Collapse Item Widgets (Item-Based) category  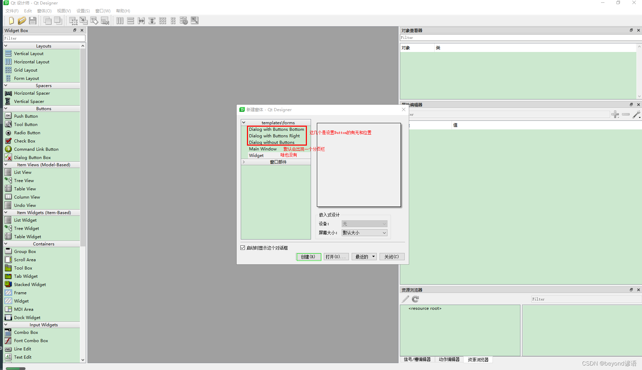pyautogui.click(x=6, y=212)
